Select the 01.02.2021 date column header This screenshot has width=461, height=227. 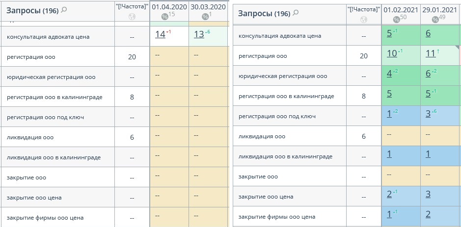click(401, 10)
